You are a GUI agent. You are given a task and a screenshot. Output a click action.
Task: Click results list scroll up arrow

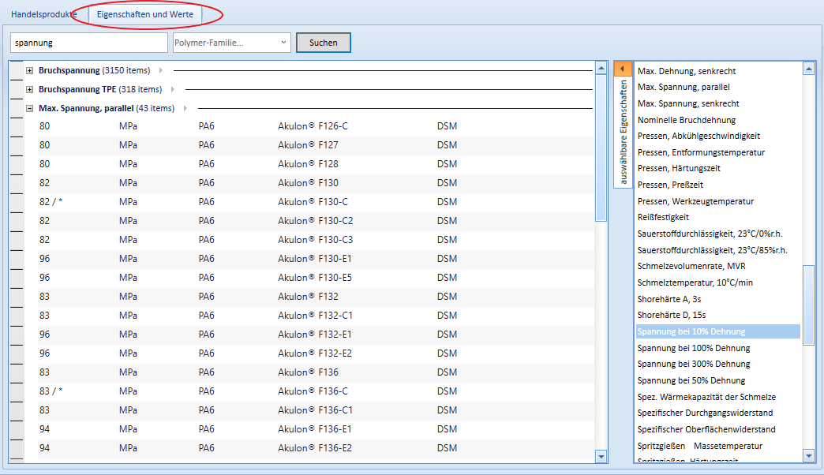601,69
